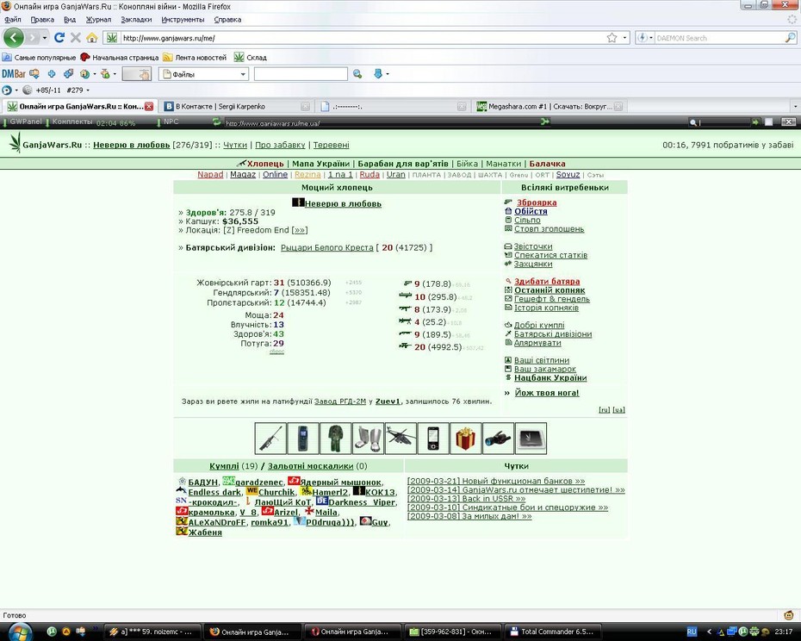Open the Закладки menu
Image resolution: width=801 pixels, height=641 pixels.
pos(136,20)
